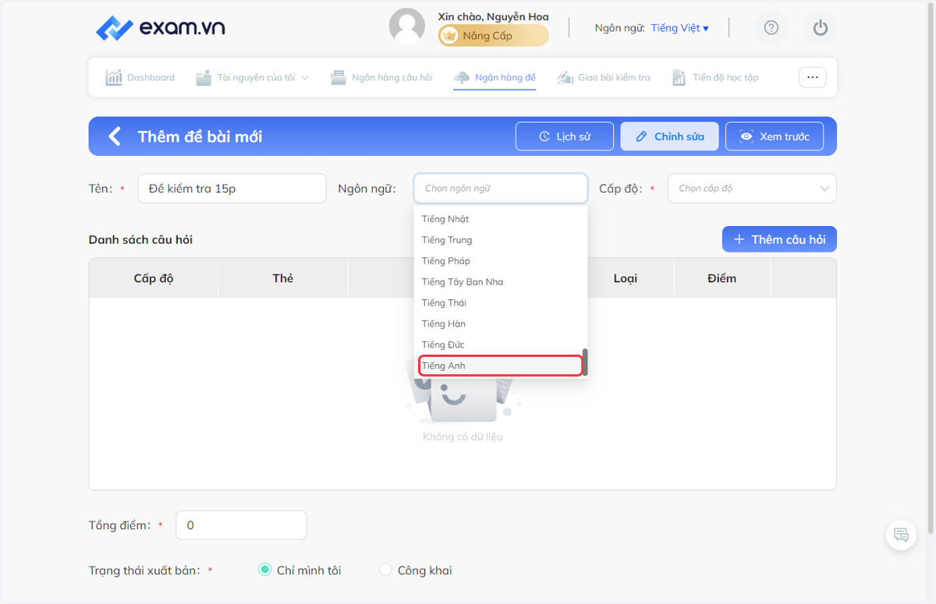This screenshot has width=936, height=604.
Task: Click the Chỉnh sửa edit button
Action: [670, 136]
